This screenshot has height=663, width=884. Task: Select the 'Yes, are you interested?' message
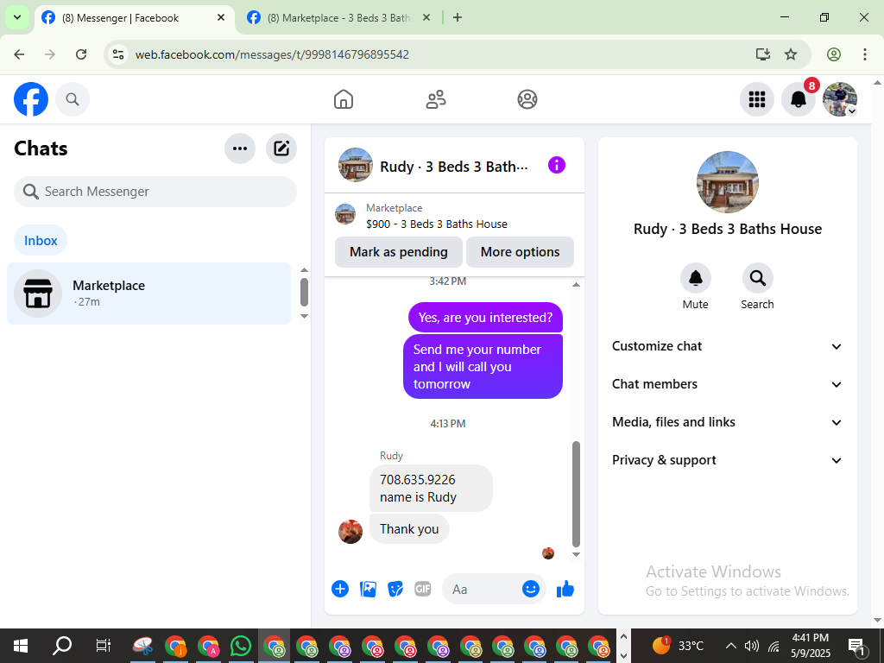click(485, 318)
